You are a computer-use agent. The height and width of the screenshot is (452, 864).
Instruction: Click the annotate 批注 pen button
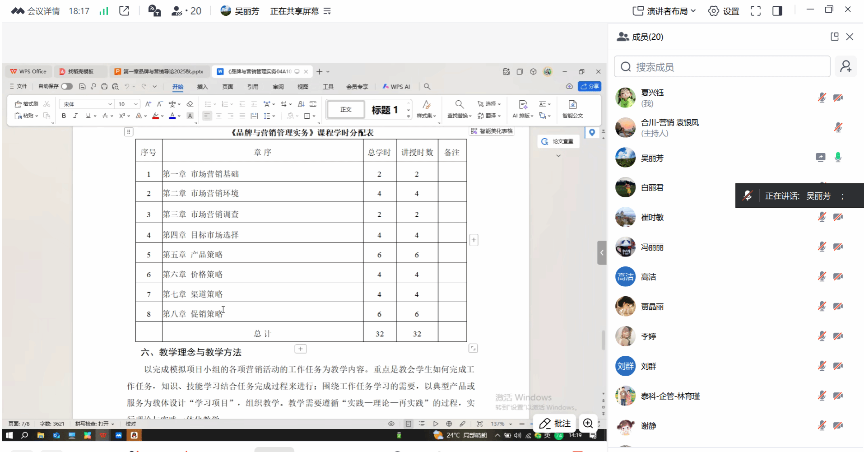555,423
